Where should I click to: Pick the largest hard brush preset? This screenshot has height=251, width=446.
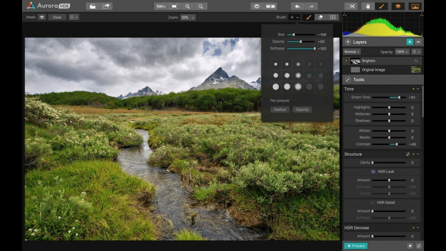276,87
